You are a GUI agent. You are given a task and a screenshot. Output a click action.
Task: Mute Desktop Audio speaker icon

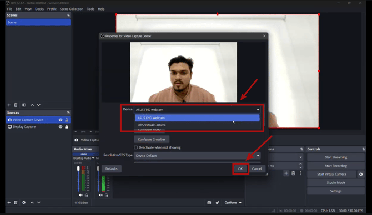click(81, 195)
